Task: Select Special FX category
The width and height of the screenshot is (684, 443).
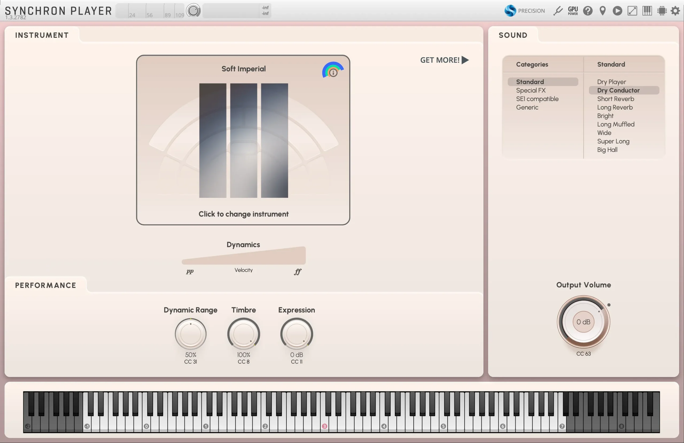Action: 531,91
